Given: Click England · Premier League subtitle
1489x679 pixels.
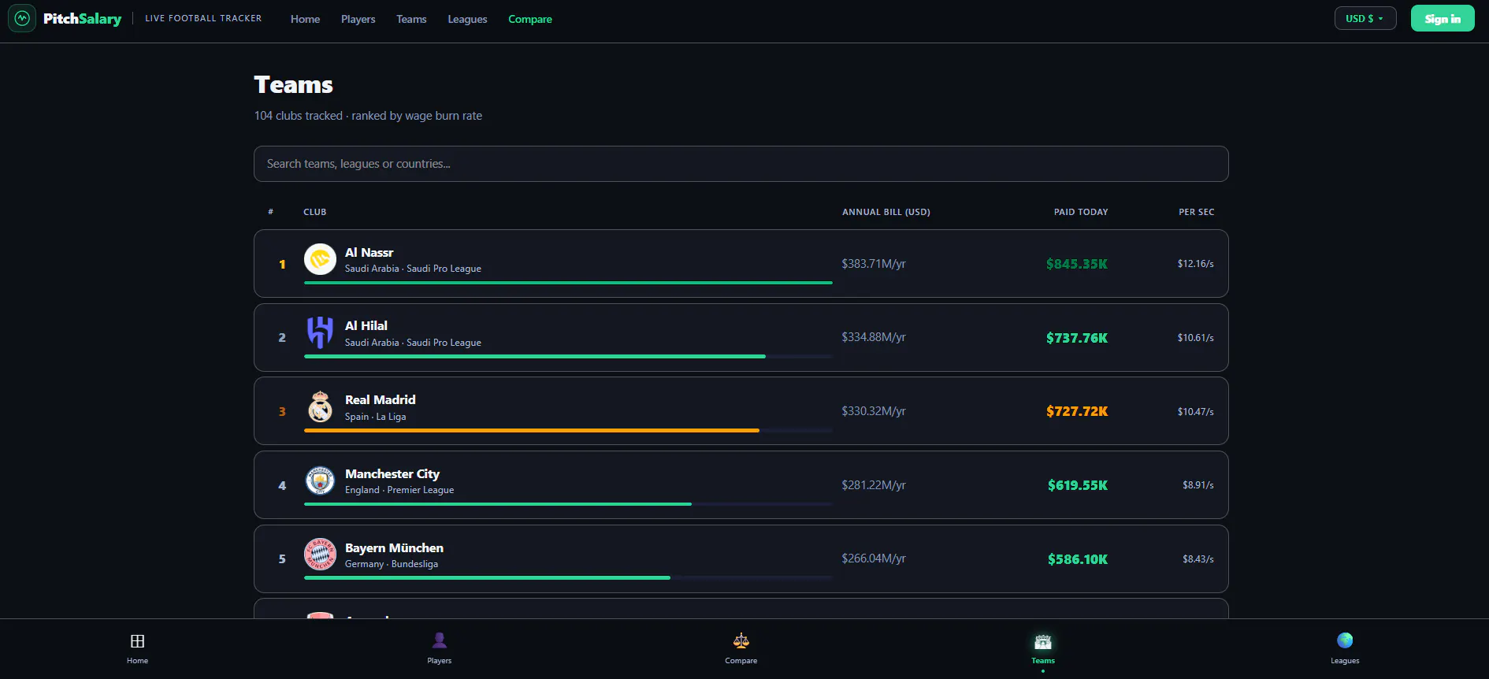Looking at the screenshot, I should (x=399, y=490).
